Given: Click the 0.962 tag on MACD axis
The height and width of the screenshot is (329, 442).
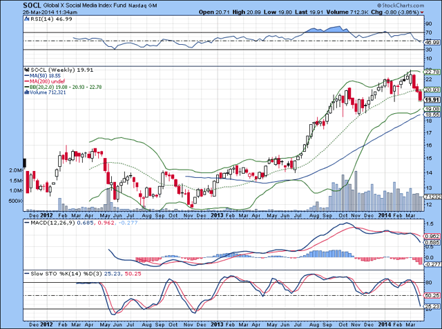Looking at the screenshot, I should (x=432, y=237).
